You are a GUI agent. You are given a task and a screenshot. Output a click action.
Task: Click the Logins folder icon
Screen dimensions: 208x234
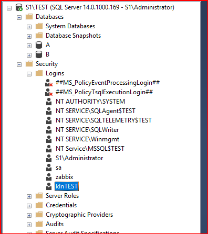click(39, 73)
